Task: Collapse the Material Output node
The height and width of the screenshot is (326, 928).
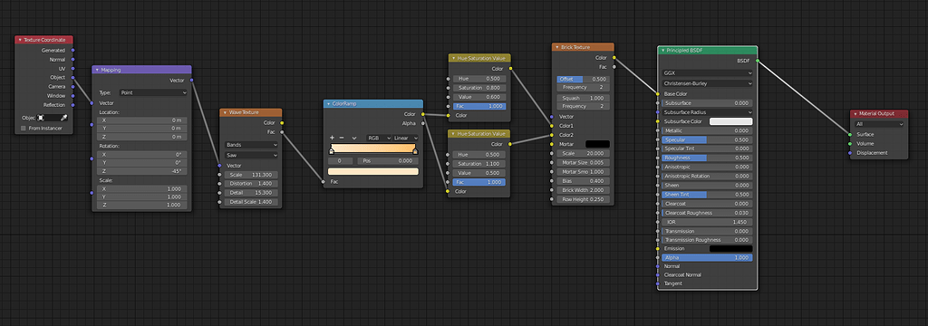Action: point(855,113)
